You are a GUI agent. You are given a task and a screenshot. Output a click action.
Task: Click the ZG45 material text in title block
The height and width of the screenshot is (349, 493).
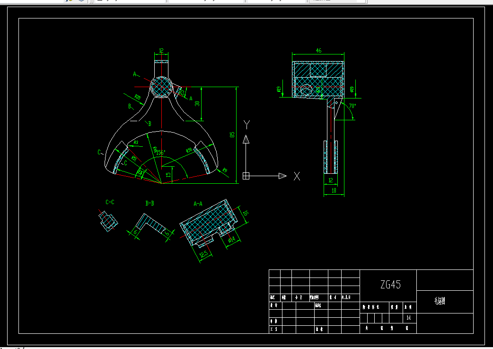[x=390, y=285]
